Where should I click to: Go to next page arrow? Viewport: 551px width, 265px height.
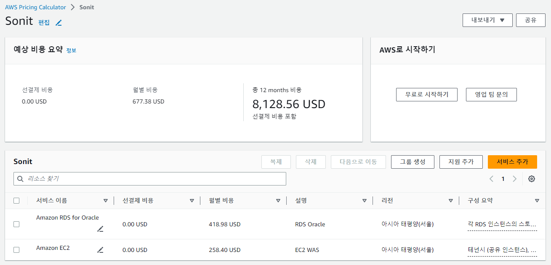click(x=514, y=179)
